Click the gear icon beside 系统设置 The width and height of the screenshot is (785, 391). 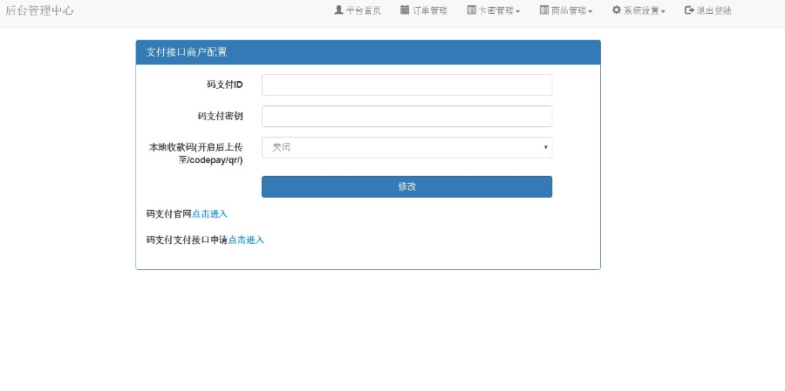pos(617,10)
